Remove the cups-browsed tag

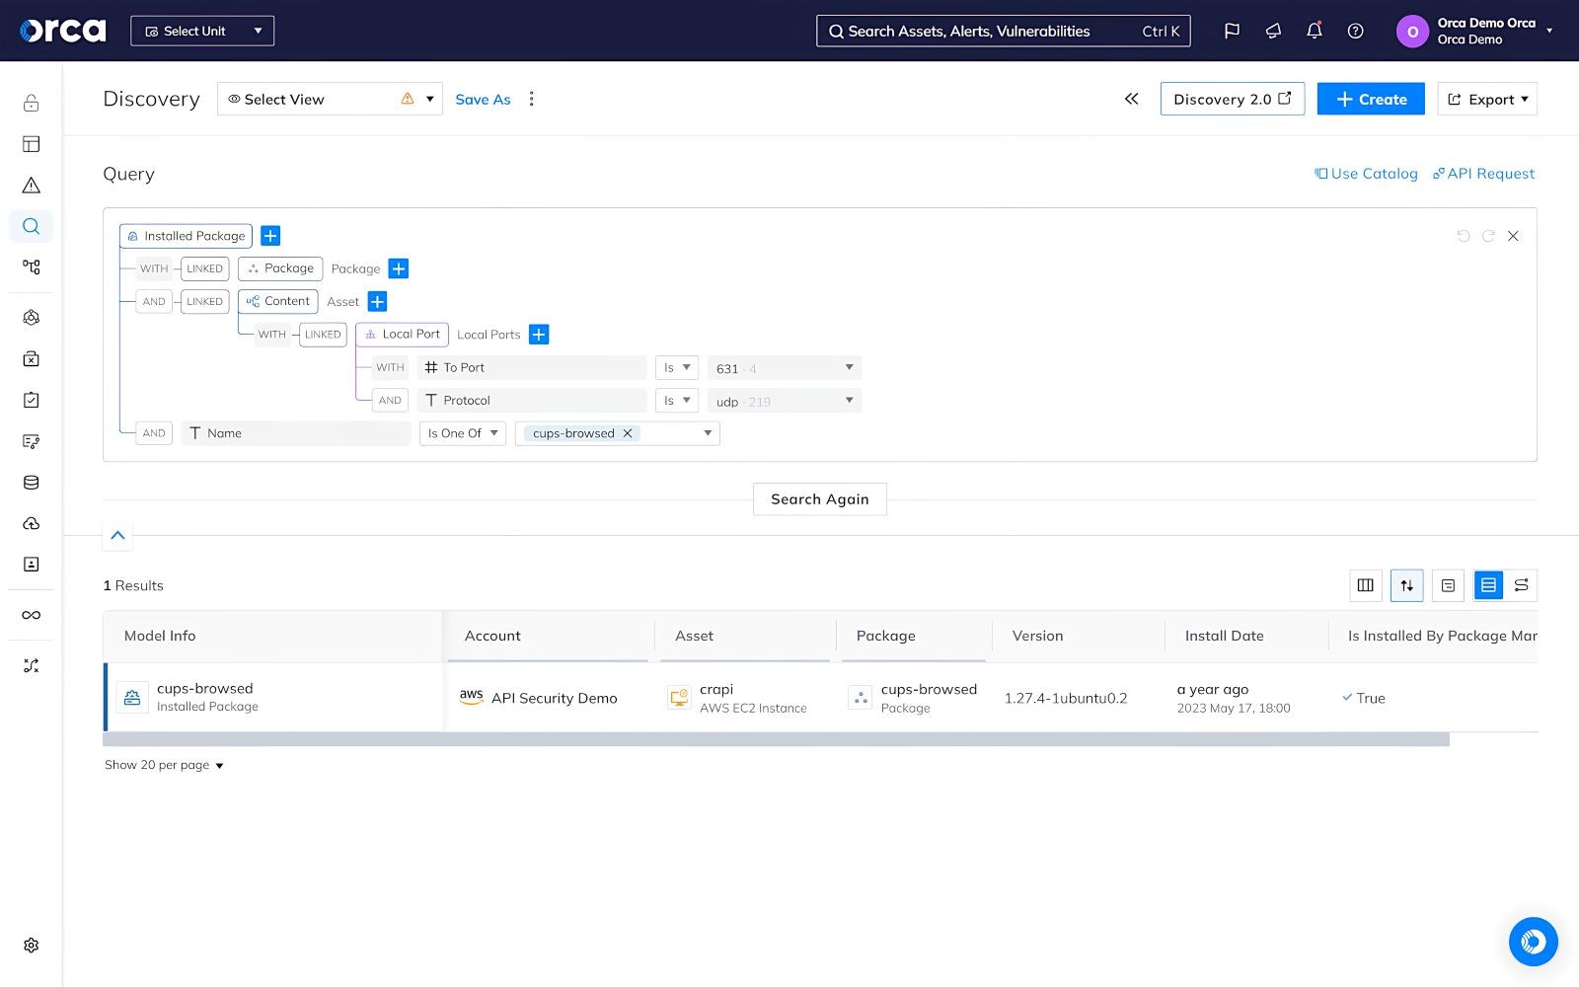click(628, 433)
